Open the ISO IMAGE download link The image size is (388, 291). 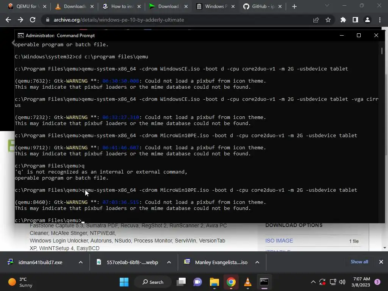[279, 241]
